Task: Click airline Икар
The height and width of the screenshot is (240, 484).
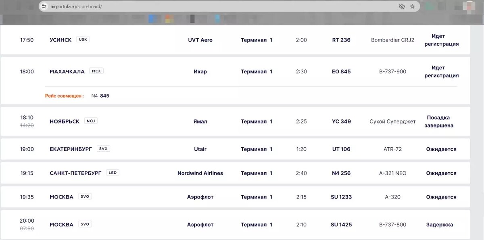Action: (x=200, y=71)
